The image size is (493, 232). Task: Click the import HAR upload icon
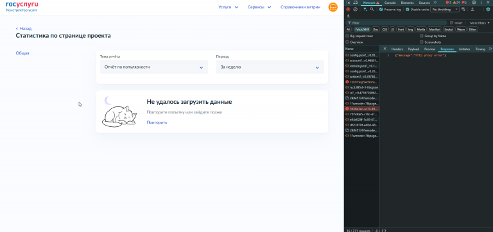point(472,10)
